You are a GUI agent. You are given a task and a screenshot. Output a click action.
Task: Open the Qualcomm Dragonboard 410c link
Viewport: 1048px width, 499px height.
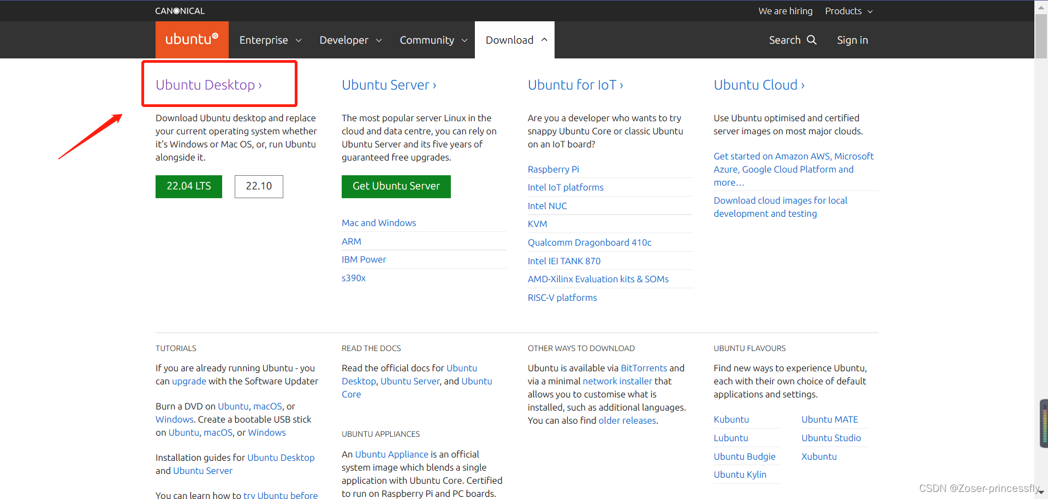coord(589,242)
